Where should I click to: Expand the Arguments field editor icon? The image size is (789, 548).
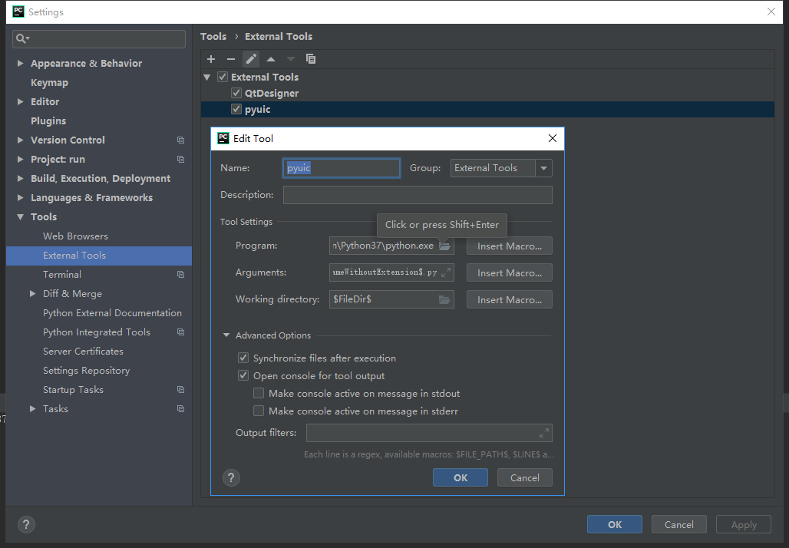[x=446, y=272]
